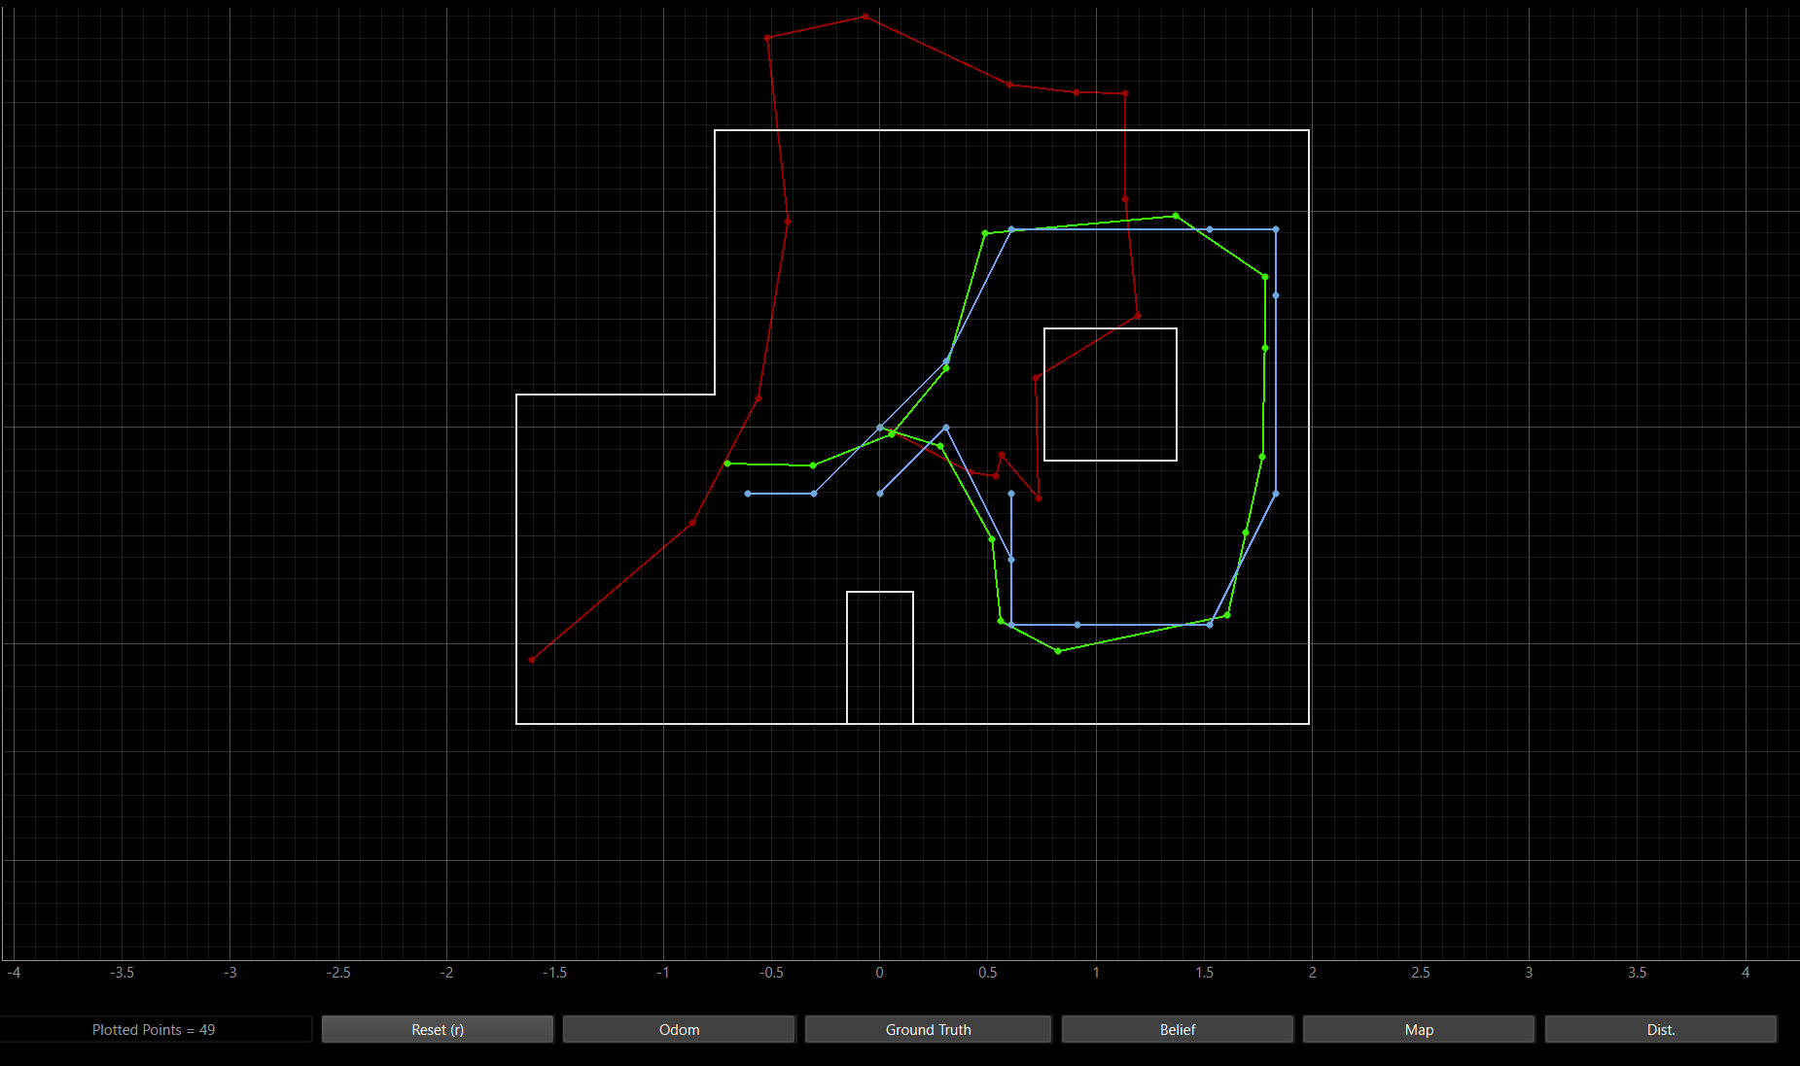
Task: Click the Reset (r) button
Action: tap(438, 1029)
